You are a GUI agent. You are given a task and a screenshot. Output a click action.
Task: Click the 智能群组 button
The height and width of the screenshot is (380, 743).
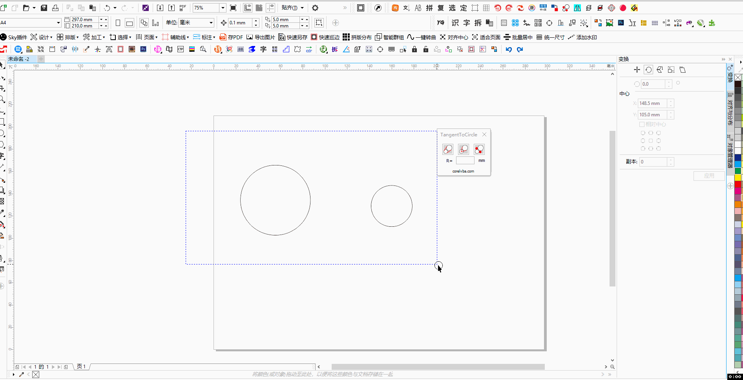tap(389, 37)
